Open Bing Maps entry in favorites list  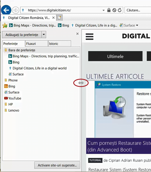coord(44,56)
